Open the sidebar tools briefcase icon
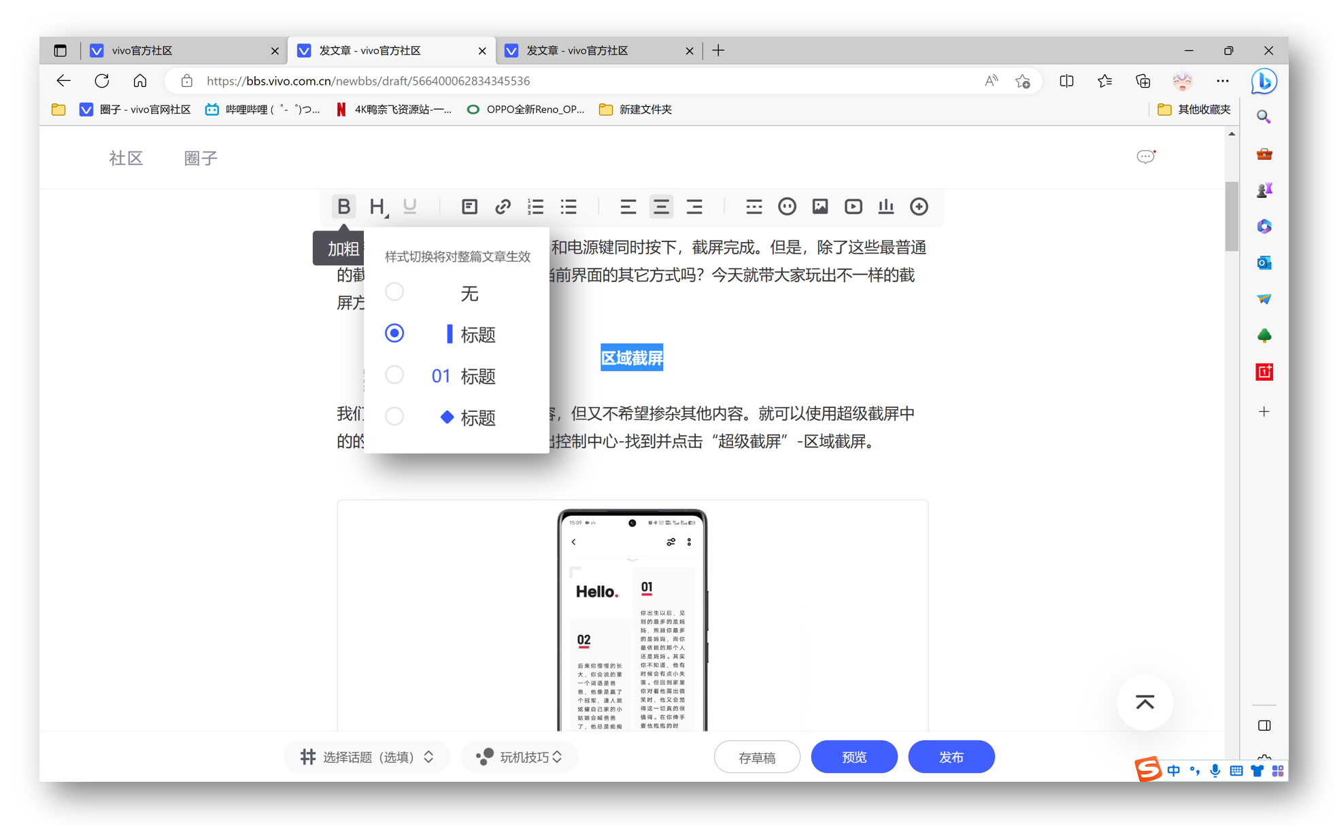The height and width of the screenshot is (826, 1335). 1264,154
